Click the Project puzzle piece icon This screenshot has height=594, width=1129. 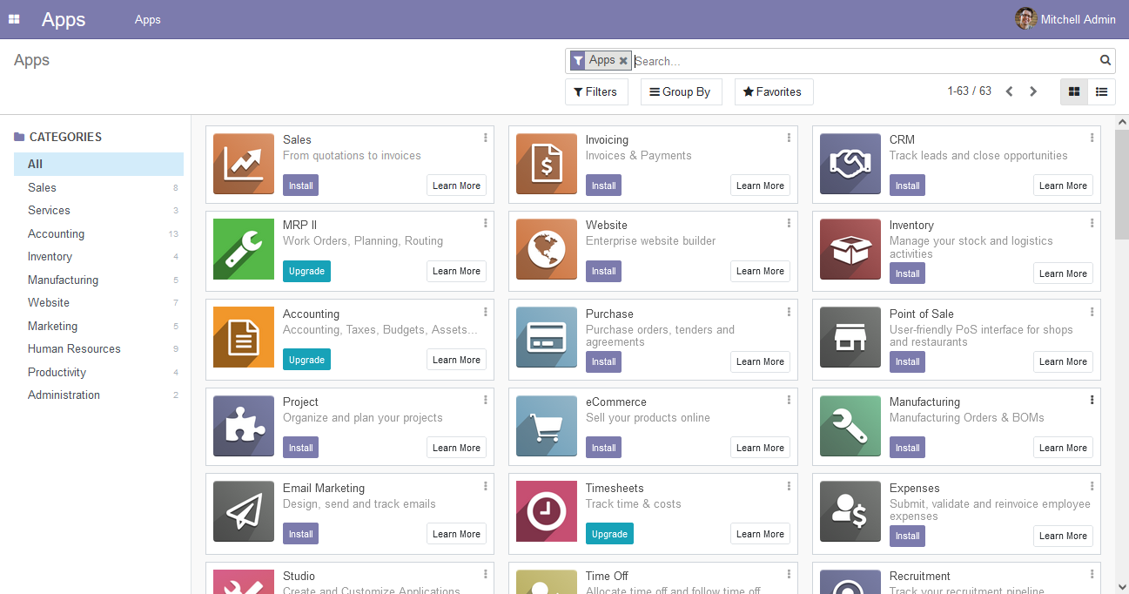click(x=244, y=426)
